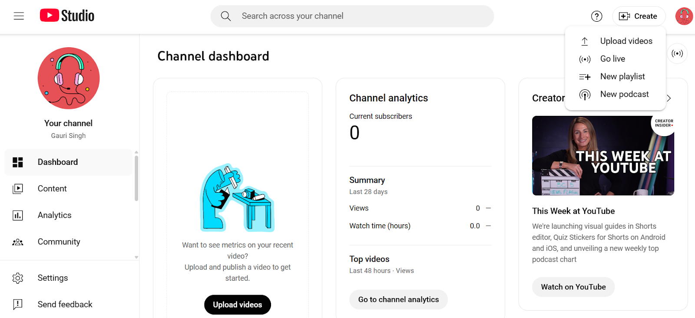This screenshot has height=318, width=695.
Task: Select Go live from Create menu
Action: [x=616, y=59]
